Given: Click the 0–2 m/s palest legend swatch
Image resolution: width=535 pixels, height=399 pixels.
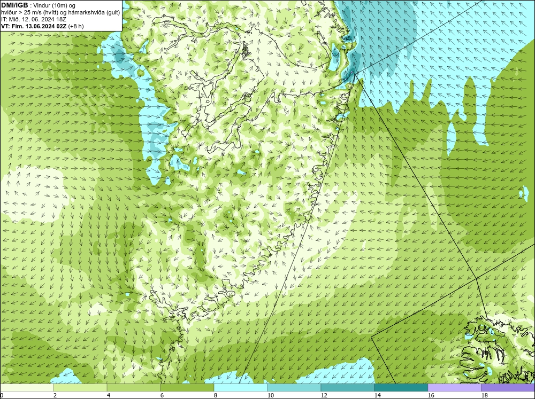Looking at the screenshot, I should pos(27,387).
